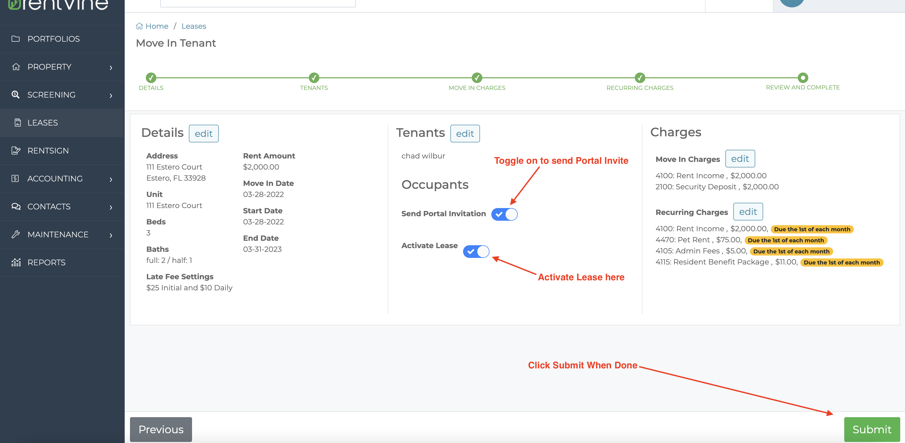Click the Accounting dollar icon
The image size is (905, 443).
pos(15,179)
